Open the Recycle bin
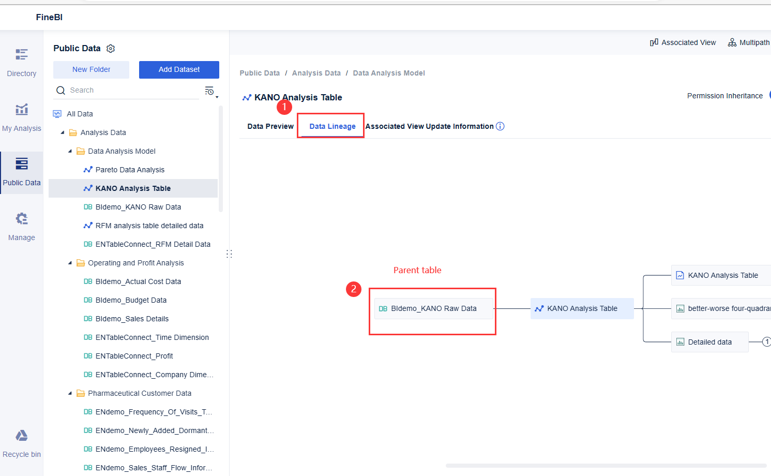The width and height of the screenshot is (771, 476). pyautogui.click(x=22, y=443)
